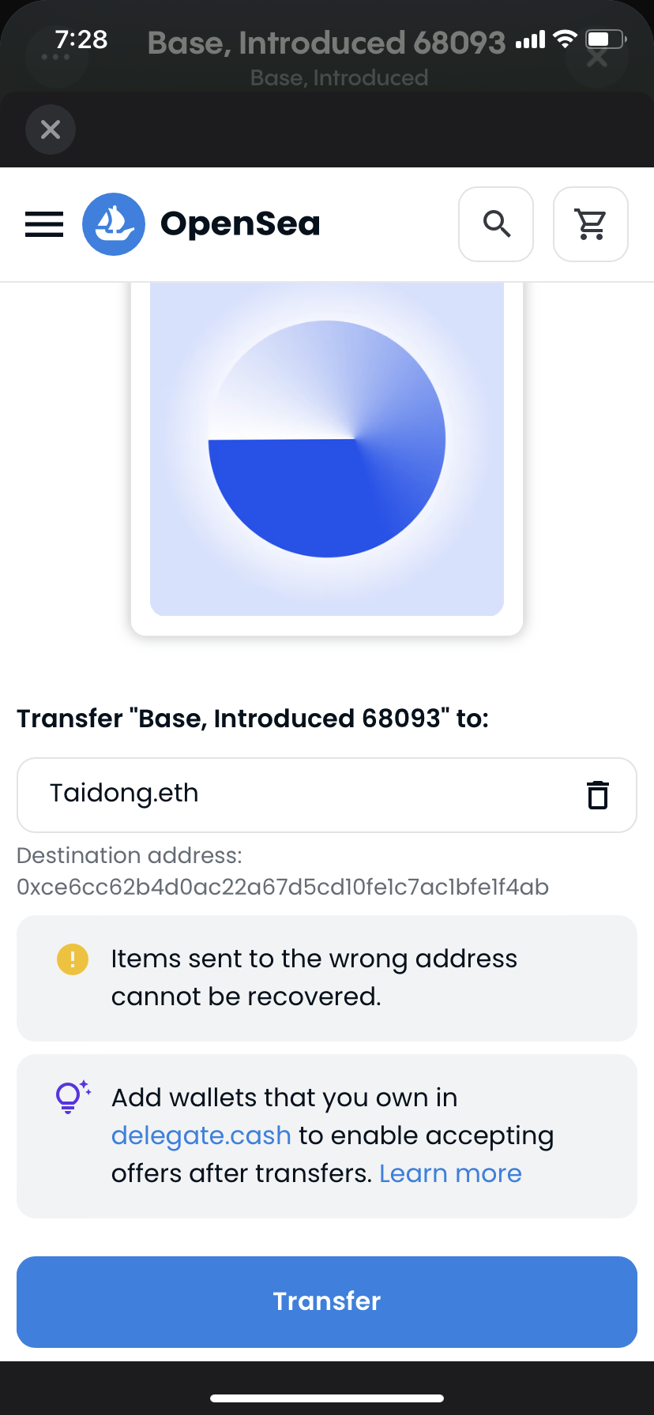Tap the dimmed three-dots button at top left
The height and width of the screenshot is (1415, 654).
(x=55, y=57)
